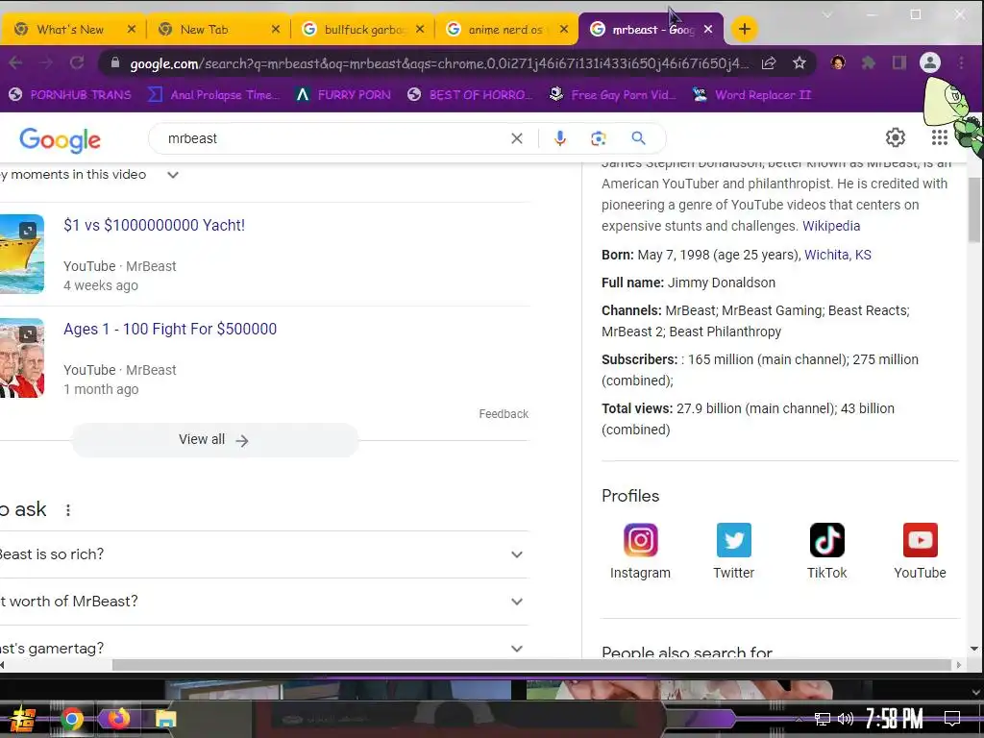This screenshot has height=738, width=984.
Task: Click the Ages 1-100 video thumbnail
Action: coord(22,357)
